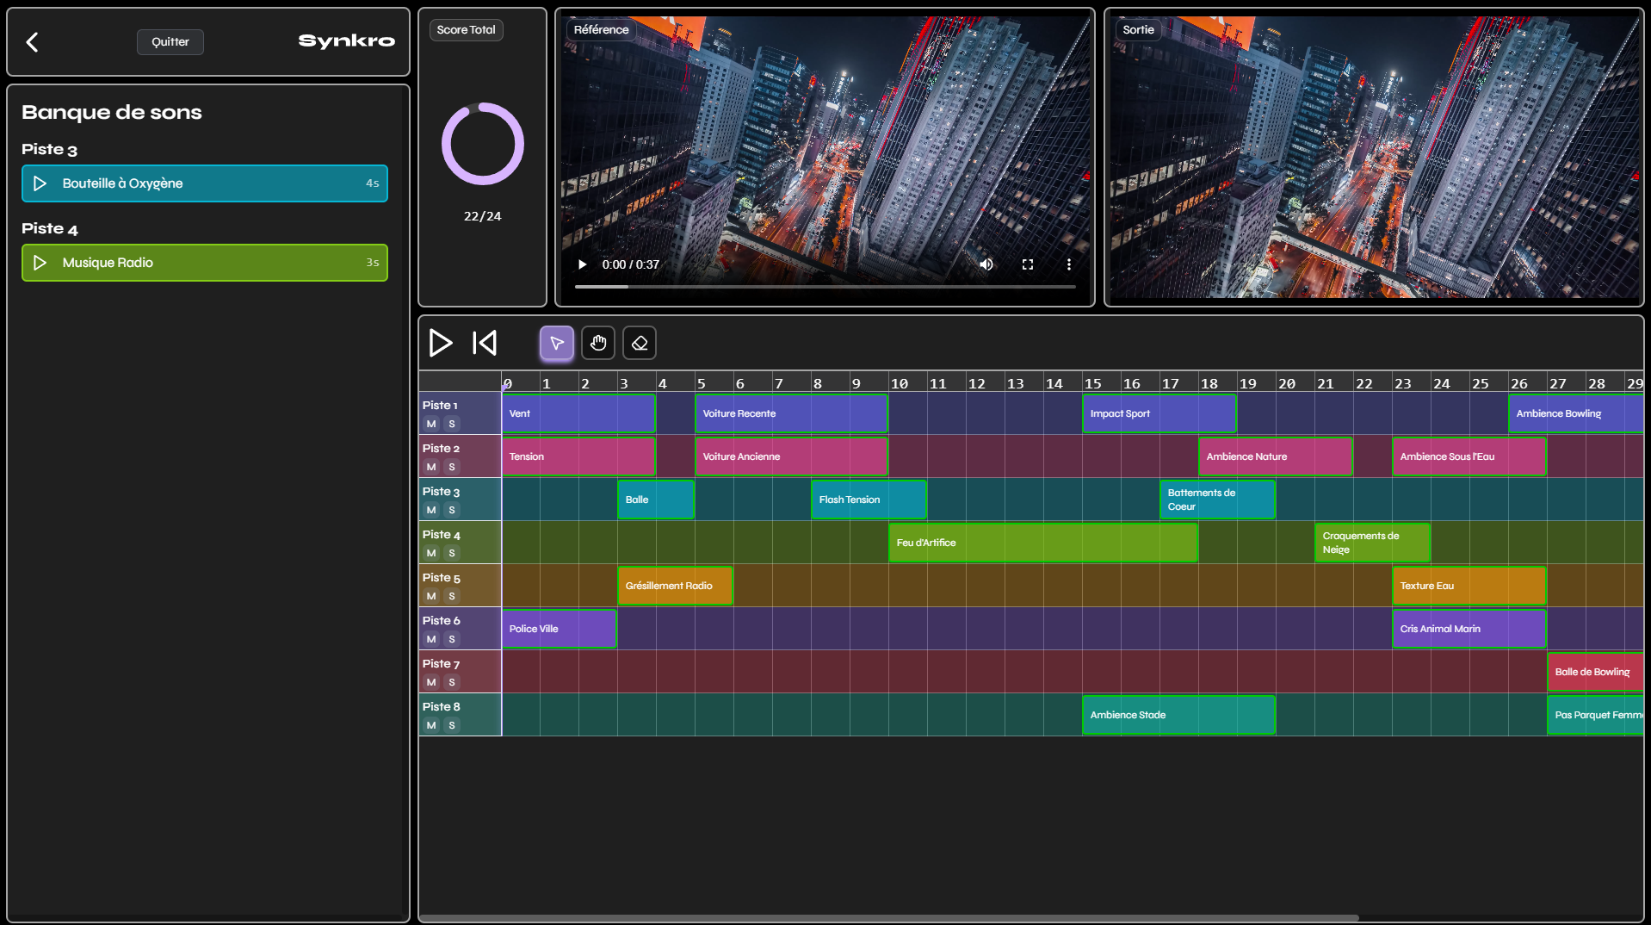
Task: Select the Craquements de Neige clip
Action: point(1372,543)
